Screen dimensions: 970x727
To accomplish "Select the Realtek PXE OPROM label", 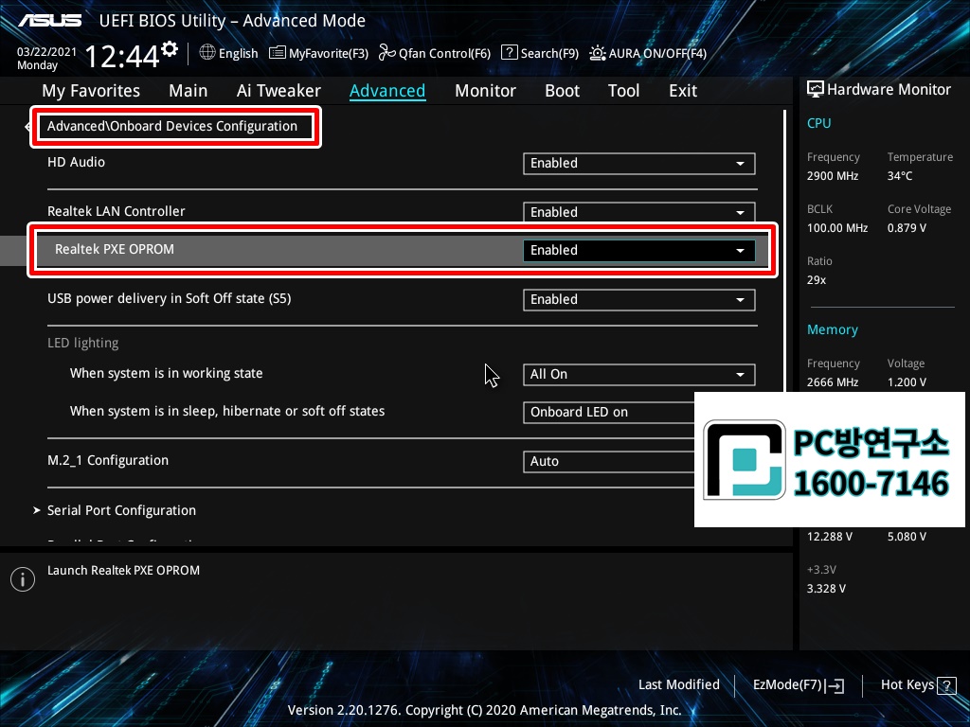I will (x=115, y=249).
